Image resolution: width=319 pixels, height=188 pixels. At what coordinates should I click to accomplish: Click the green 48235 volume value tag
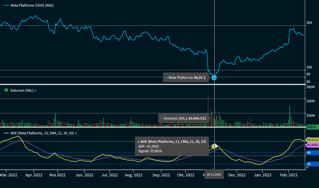click(x=312, y=127)
